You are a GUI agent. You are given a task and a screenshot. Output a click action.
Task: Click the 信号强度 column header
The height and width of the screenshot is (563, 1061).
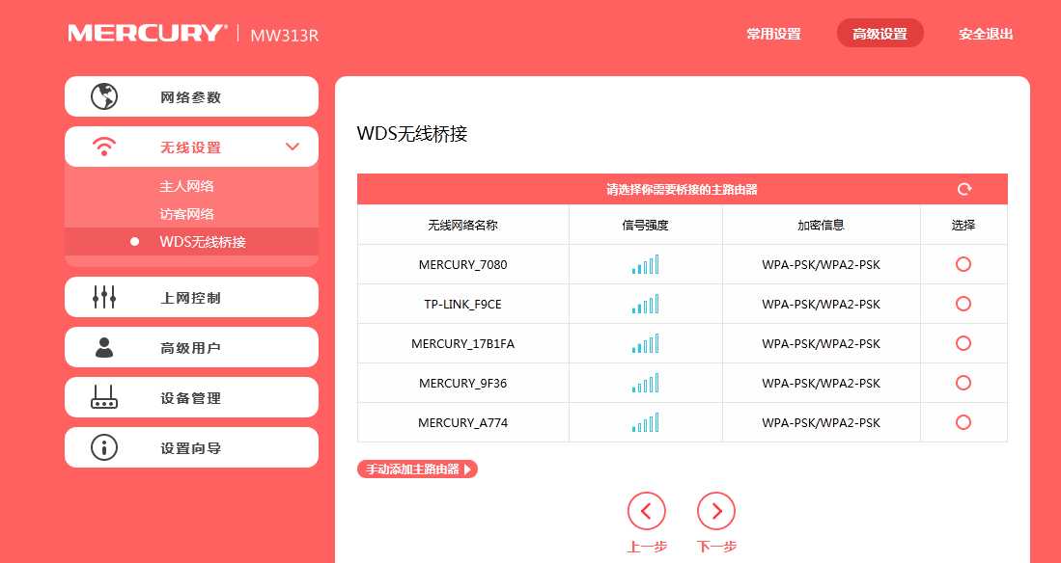coord(646,225)
